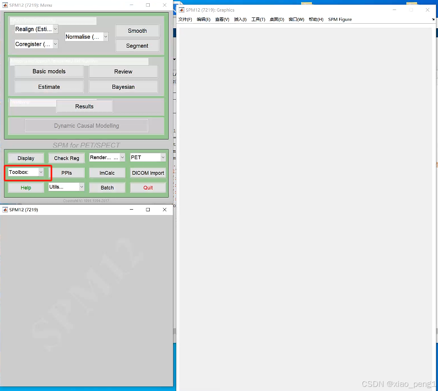Close the SPM12 Graphics window
This screenshot has width=438, height=391.
point(427,10)
